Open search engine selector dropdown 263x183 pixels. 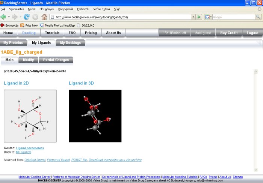click(211, 17)
